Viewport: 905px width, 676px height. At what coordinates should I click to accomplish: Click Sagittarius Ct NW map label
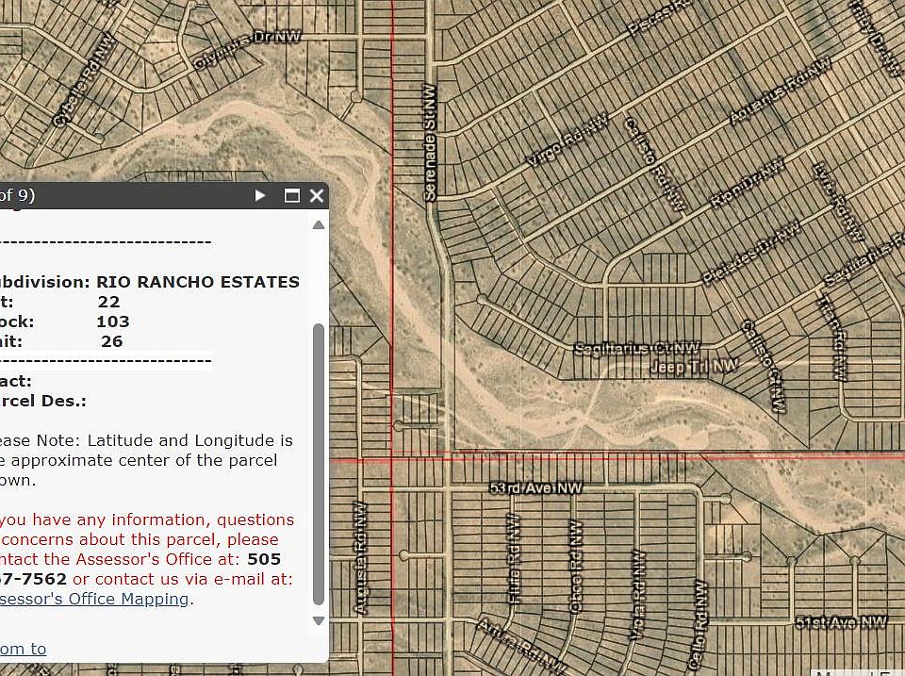[638, 348]
